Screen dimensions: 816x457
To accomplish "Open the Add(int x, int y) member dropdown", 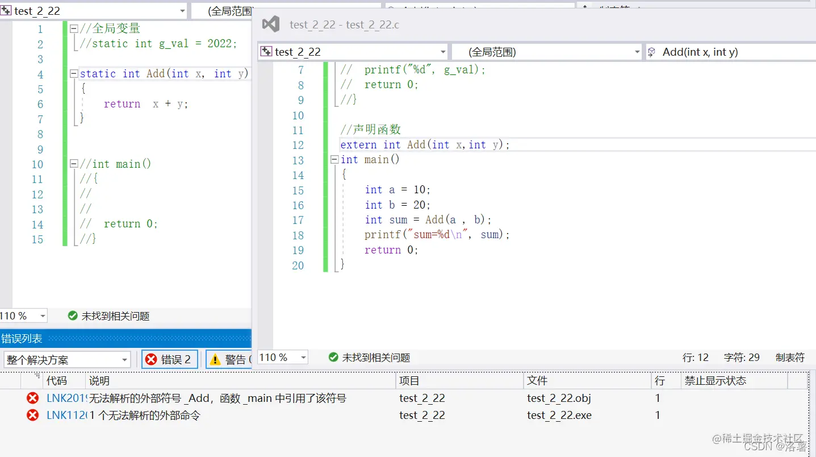I will click(x=730, y=52).
